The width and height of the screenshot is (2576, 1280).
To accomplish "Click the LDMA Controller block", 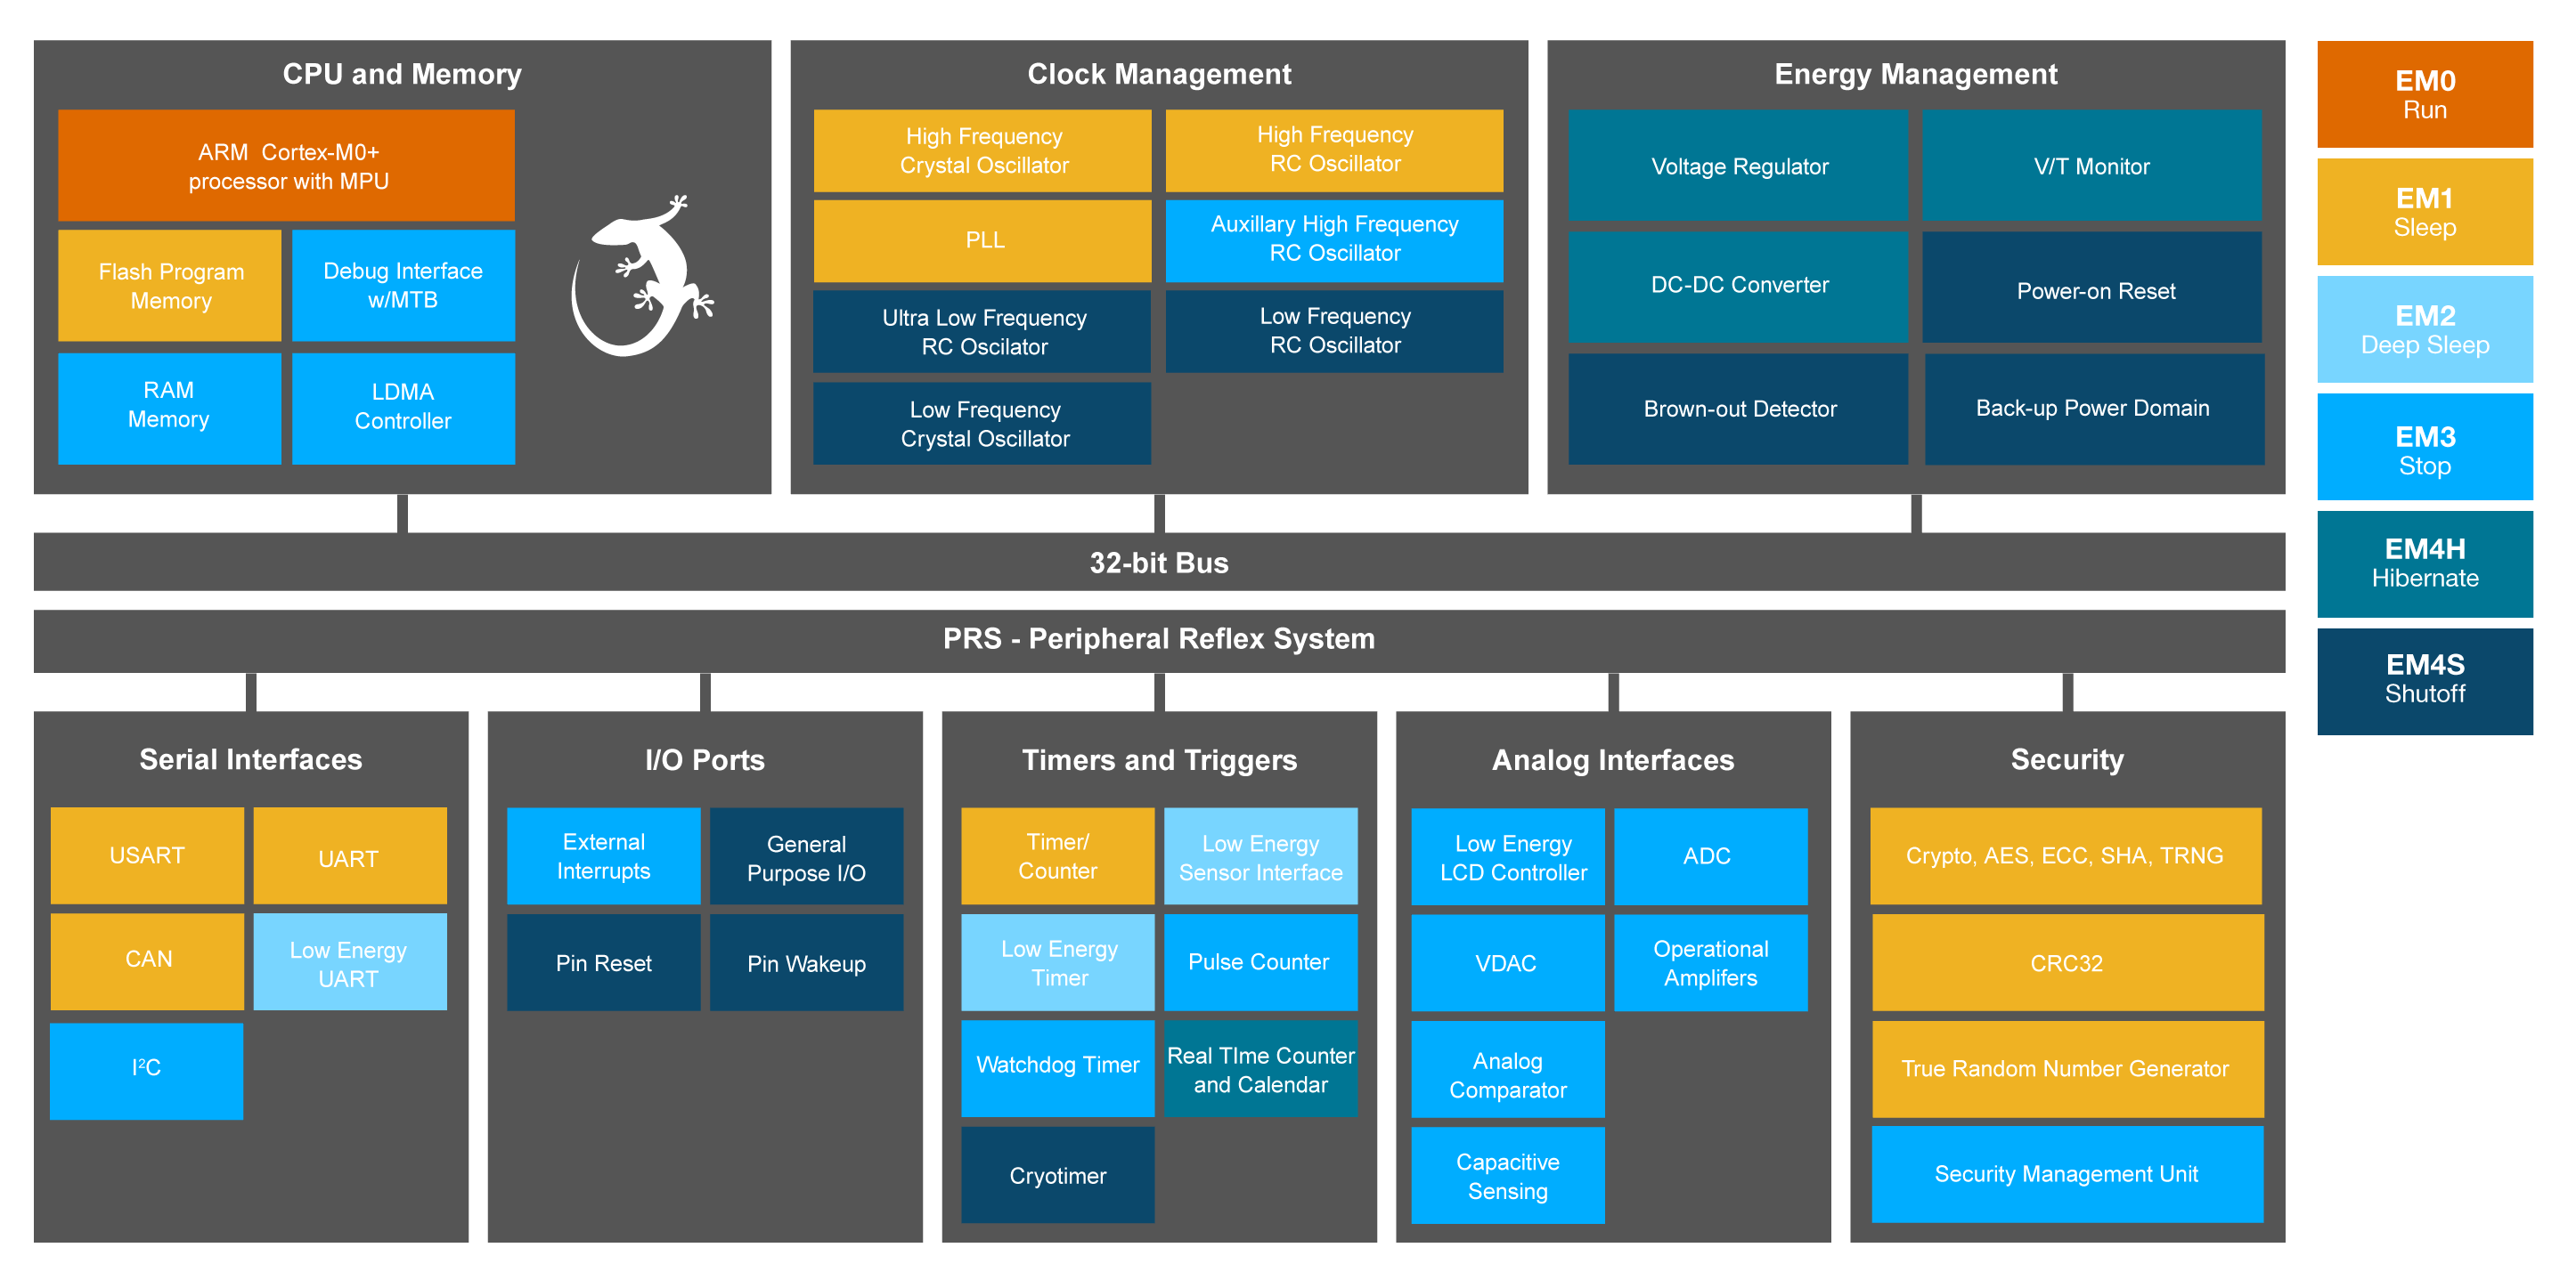I will [402, 408].
